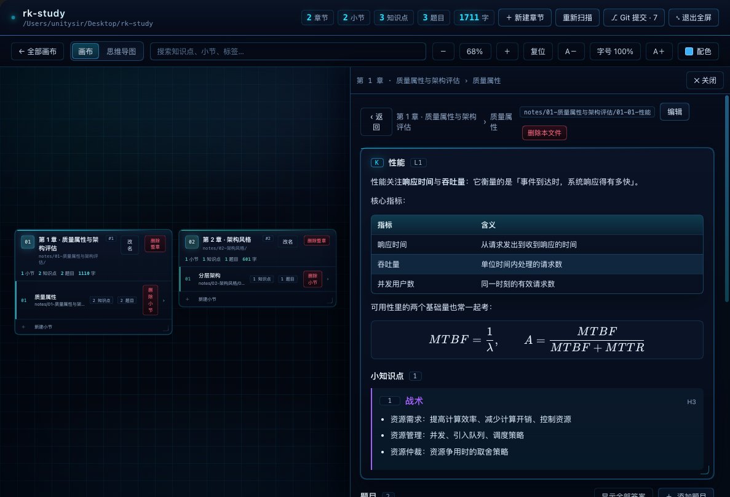730x497 pixels.
Task: Click the MTBF formula block
Action: [537, 340]
